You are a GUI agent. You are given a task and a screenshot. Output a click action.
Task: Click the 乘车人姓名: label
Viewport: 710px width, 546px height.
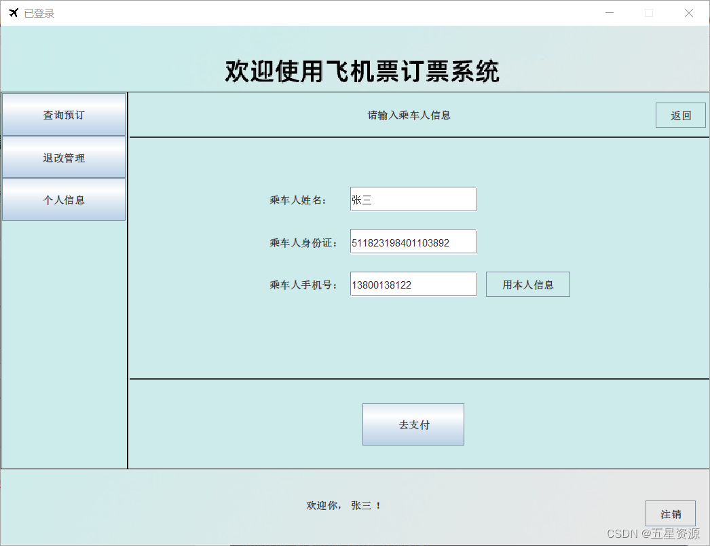coord(297,200)
